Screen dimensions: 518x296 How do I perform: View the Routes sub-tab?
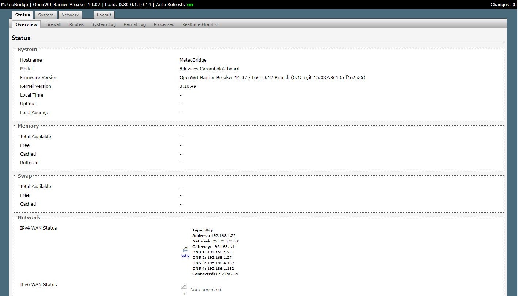click(x=76, y=24)
